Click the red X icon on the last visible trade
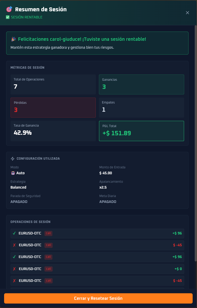The width and height of the screenshot is (197, 308). click(x=14, y=281)
